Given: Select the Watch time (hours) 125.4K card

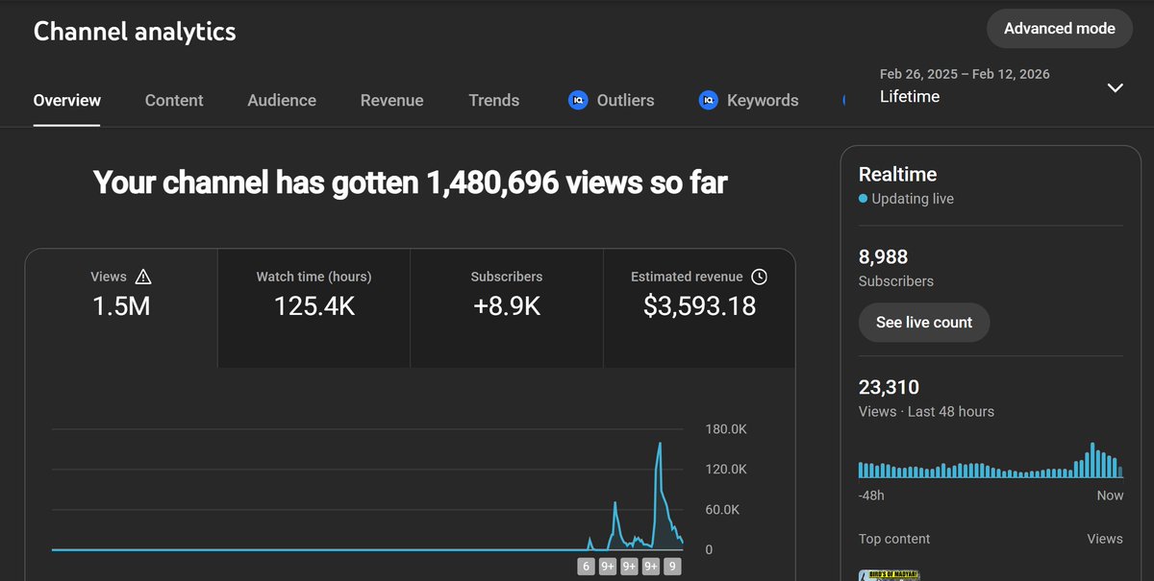Looking at the screenshot, I should click(314, 308).
